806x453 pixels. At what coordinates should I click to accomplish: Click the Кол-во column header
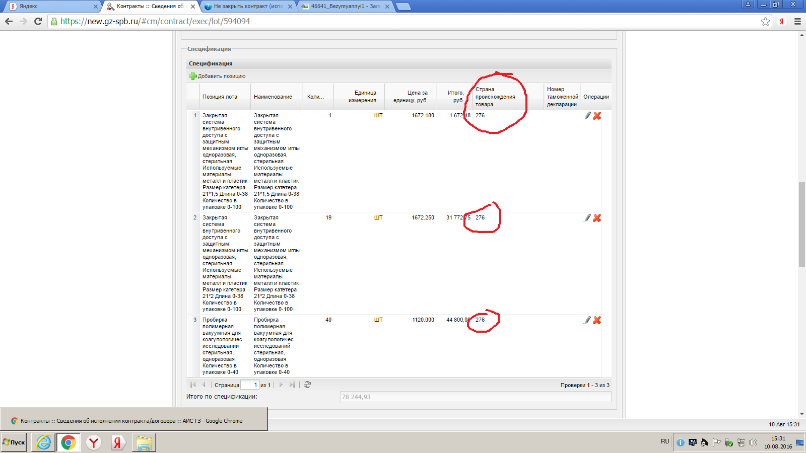point(317,97)
